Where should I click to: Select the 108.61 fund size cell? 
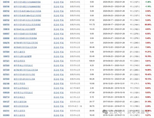pyautogui.click(x=92, y=61)
